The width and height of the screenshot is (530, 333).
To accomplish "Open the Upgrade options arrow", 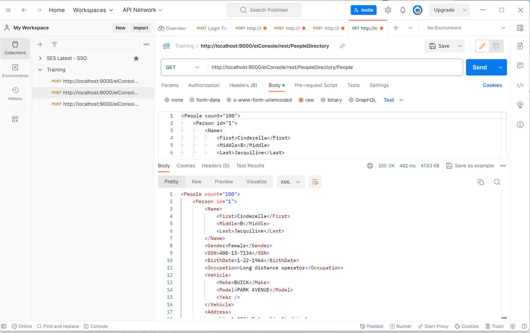I will pos(464,10).
